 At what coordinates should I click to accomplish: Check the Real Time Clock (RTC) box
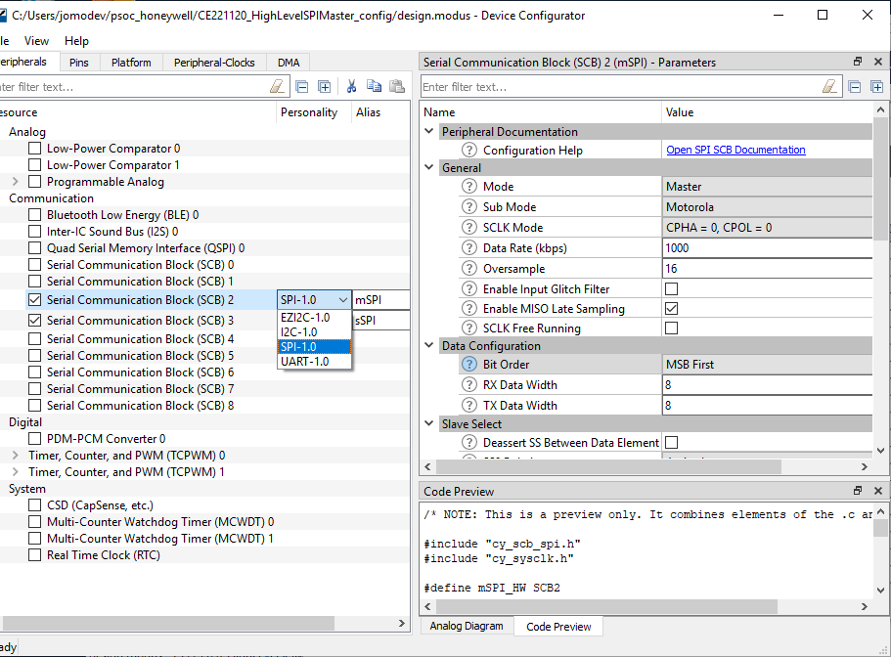coord(35,555)
